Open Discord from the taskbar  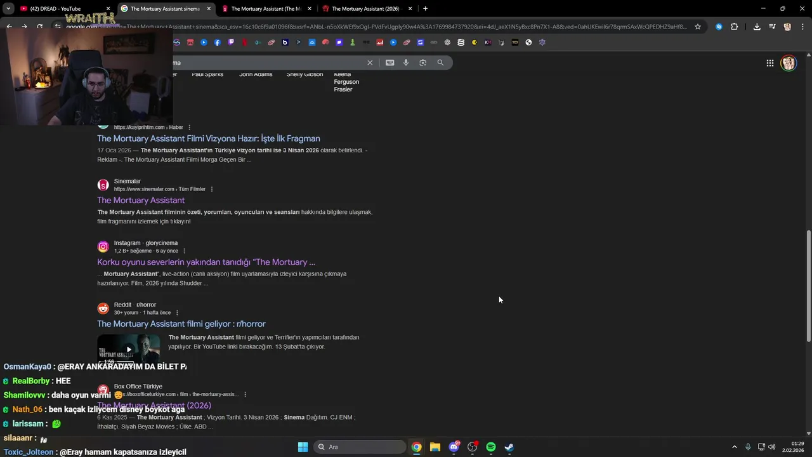tap(454, 447)
